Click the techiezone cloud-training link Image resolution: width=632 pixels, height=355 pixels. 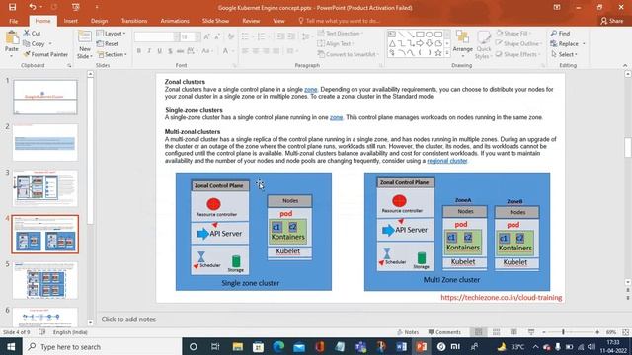tap(501, 298)
